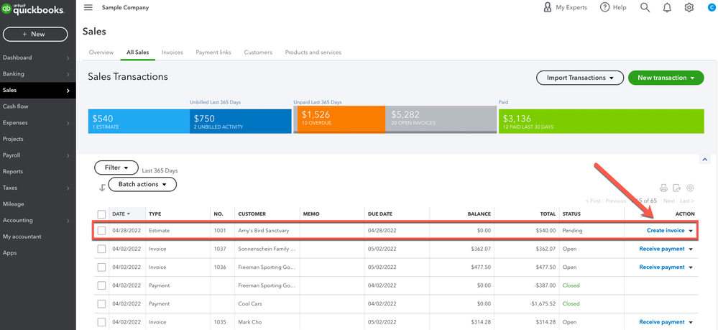Check the Cool Cars payment row
Screen dimensions: 718x330
pos(101,304)
